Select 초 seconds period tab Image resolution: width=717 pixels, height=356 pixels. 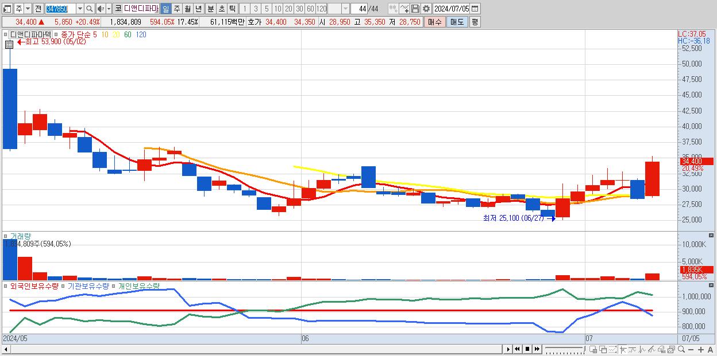point(221,9)
